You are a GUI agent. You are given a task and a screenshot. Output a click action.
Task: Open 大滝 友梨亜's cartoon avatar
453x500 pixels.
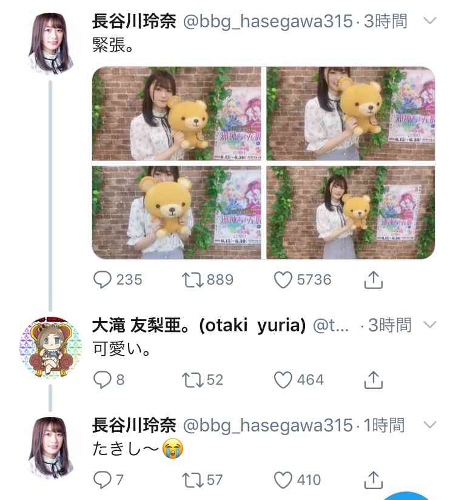point(51,348)
